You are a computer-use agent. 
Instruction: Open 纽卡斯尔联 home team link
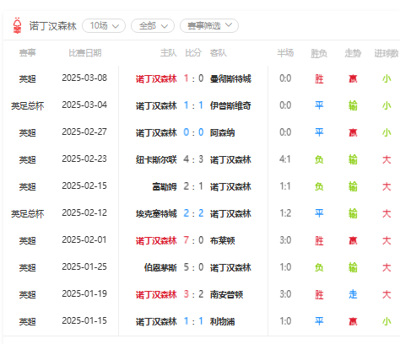(x=156, y=159)
